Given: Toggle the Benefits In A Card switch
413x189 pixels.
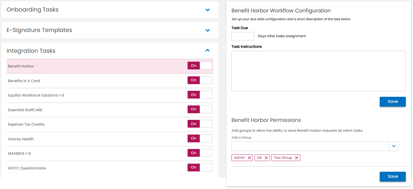Looking at the screenshot, I should click(200, 80).
